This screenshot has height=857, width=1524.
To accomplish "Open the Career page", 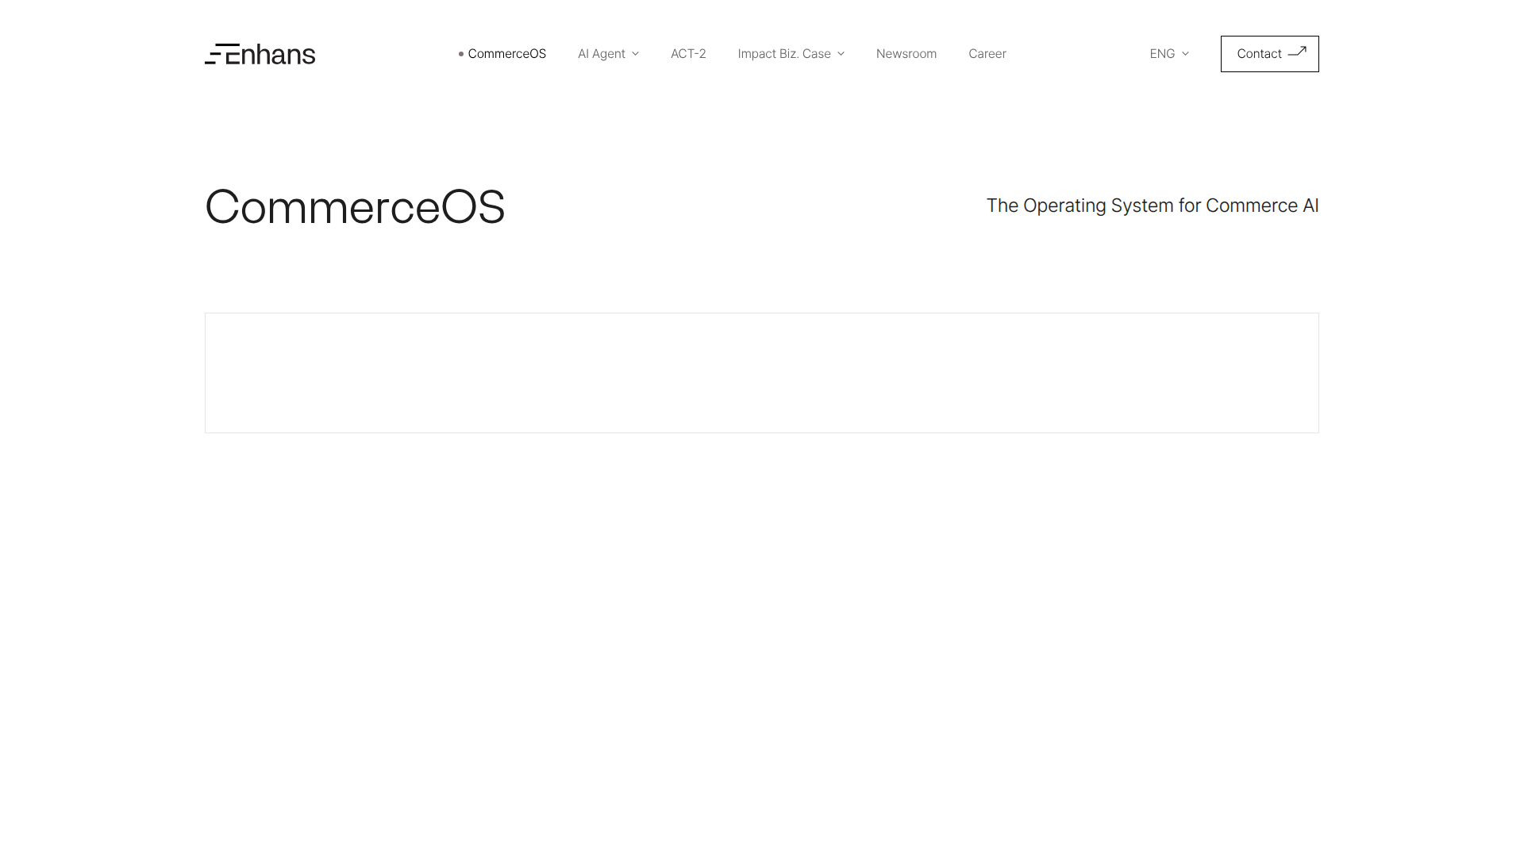I will 987,54.
